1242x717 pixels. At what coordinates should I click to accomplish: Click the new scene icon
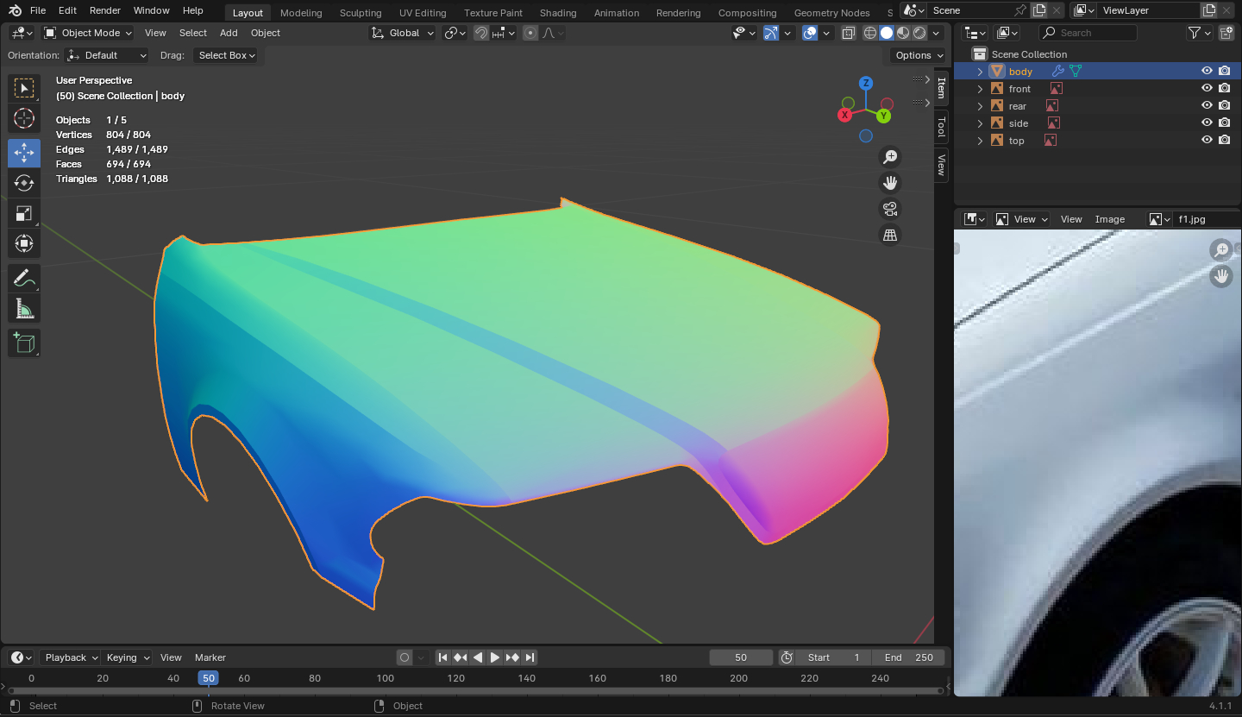(1039, 10)
